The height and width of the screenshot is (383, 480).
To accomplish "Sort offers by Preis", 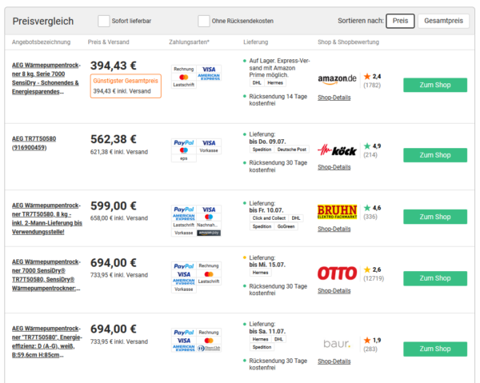I will (x=400, y=21).
